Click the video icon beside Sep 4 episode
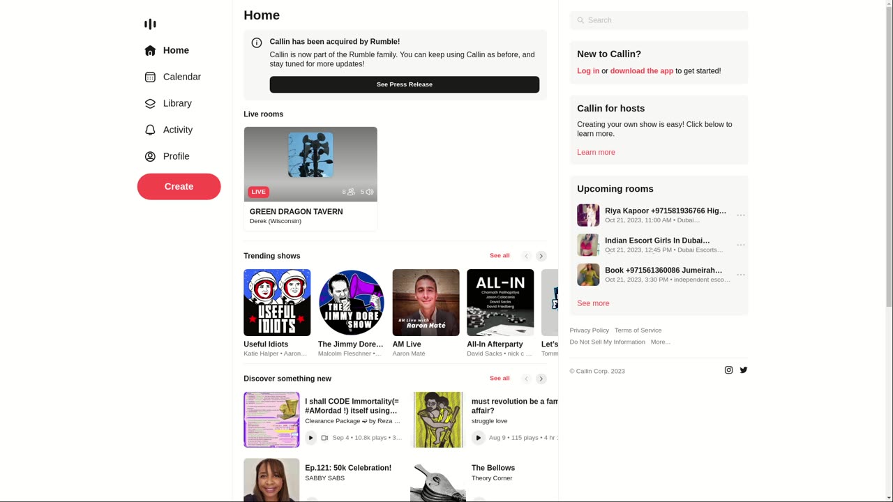This screenshot has width=893, height=502. pyautogui.click(x=324, y=438)
